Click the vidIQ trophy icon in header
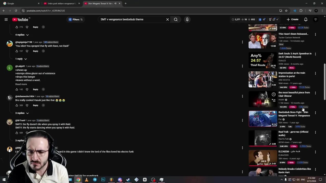The height and width of the screenshot is (183, 326). point(270,19)
